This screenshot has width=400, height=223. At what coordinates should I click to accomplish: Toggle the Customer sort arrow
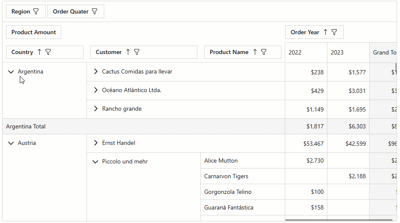tap(128, 52)
